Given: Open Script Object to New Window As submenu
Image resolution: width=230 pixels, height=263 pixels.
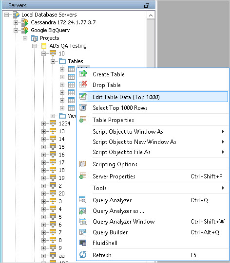Looking at the screenshot, I should coord(153,142).
